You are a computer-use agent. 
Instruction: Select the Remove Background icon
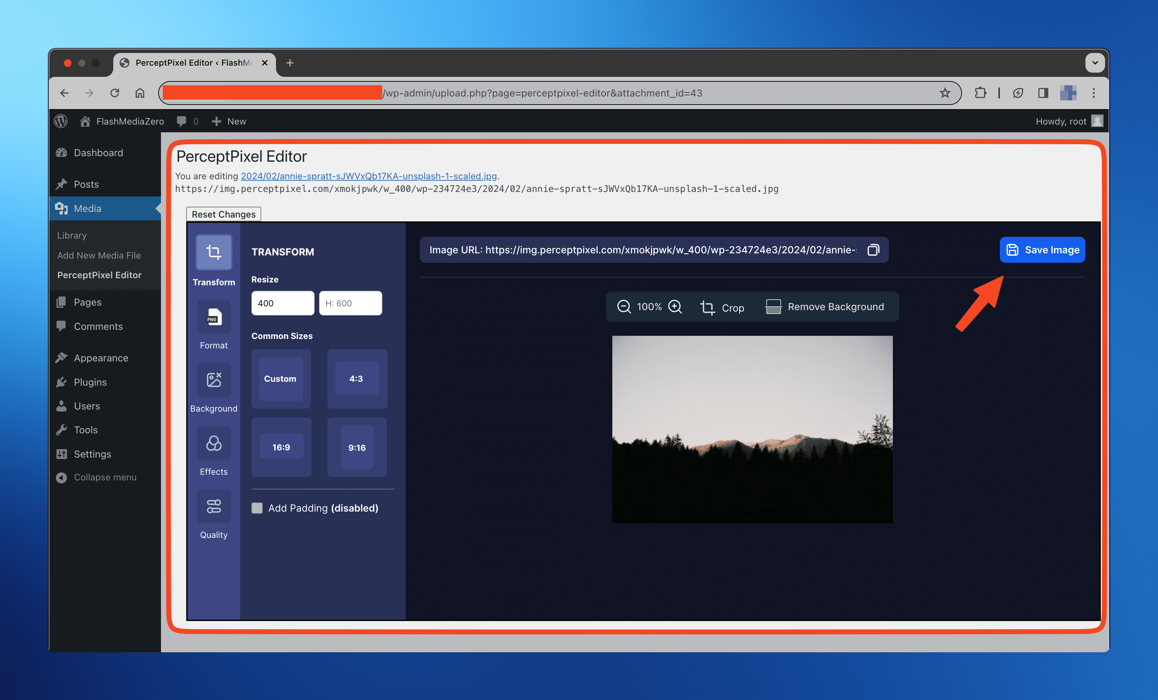point(773,306)
